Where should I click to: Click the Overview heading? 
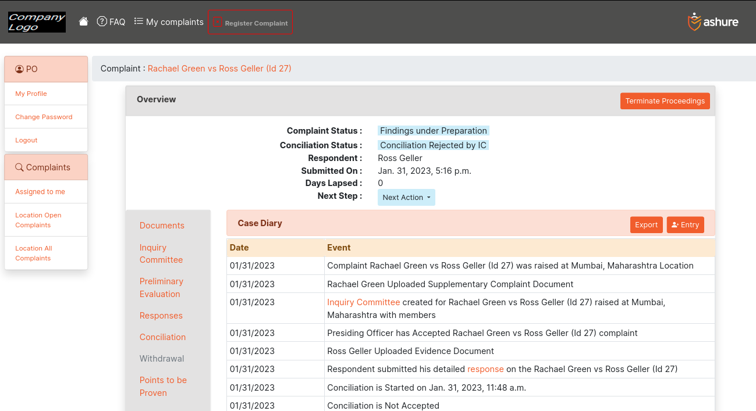pyautogui.click(x=156, y=99)
